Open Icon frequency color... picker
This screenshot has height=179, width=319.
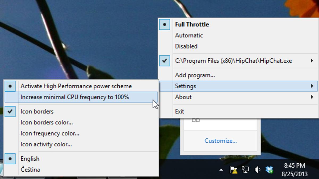pos(50,133)
